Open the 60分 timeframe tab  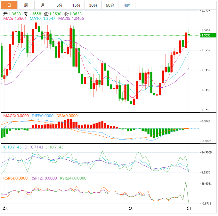110,5
